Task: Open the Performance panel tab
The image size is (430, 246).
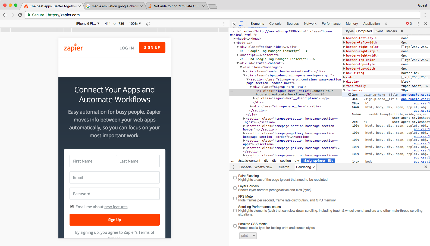Action: [x=331, y=24]
